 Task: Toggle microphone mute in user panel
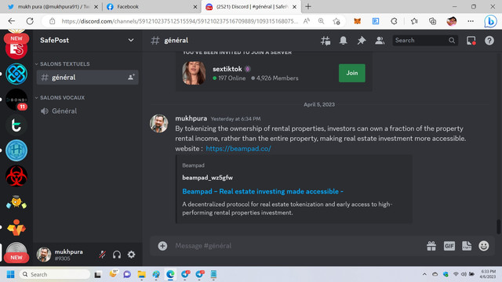click(103, 255)
